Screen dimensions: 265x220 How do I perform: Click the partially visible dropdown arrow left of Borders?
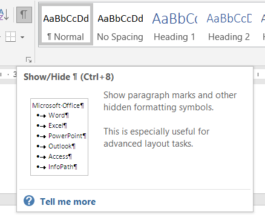(0, 37)
